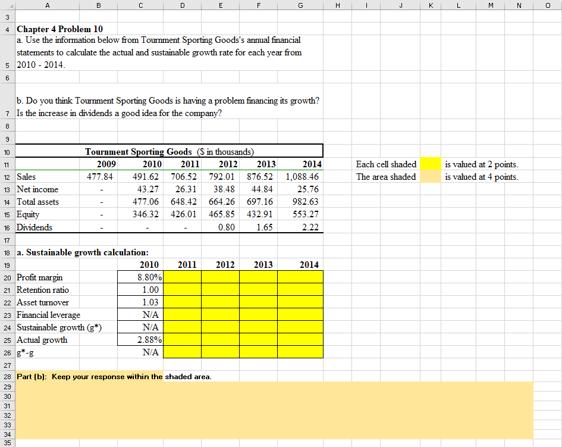Click equity value 432.91
This screenshot has height=447, width=562.
click(x=259, y=214)
